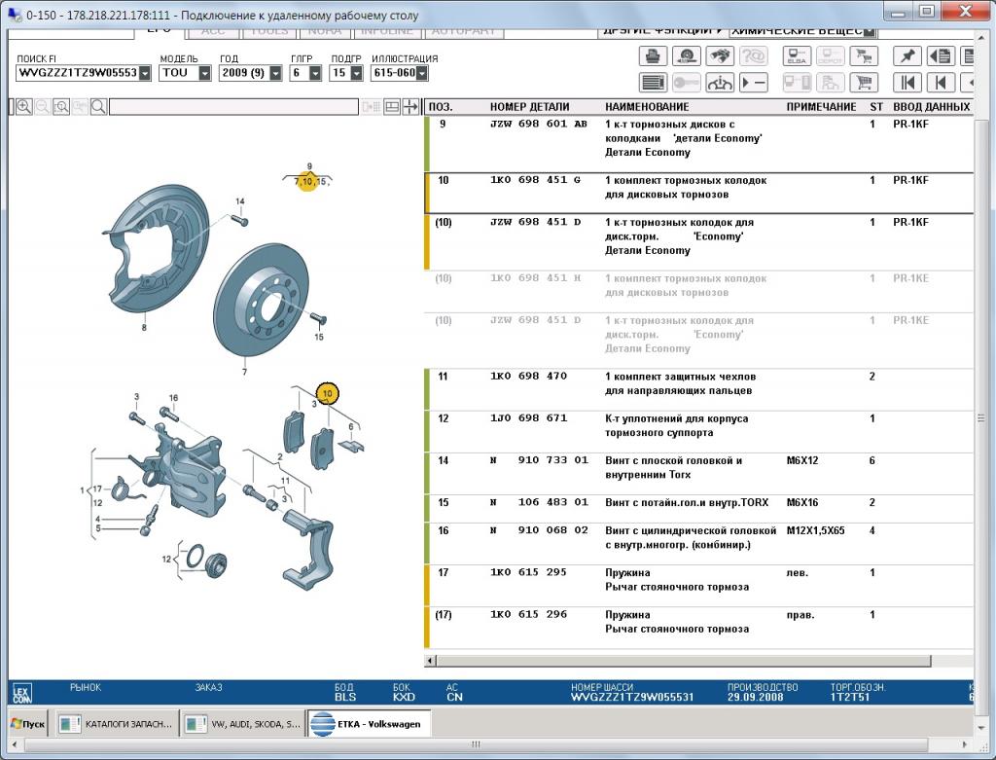Switch to the TOOLS tab

click(270, 31)
